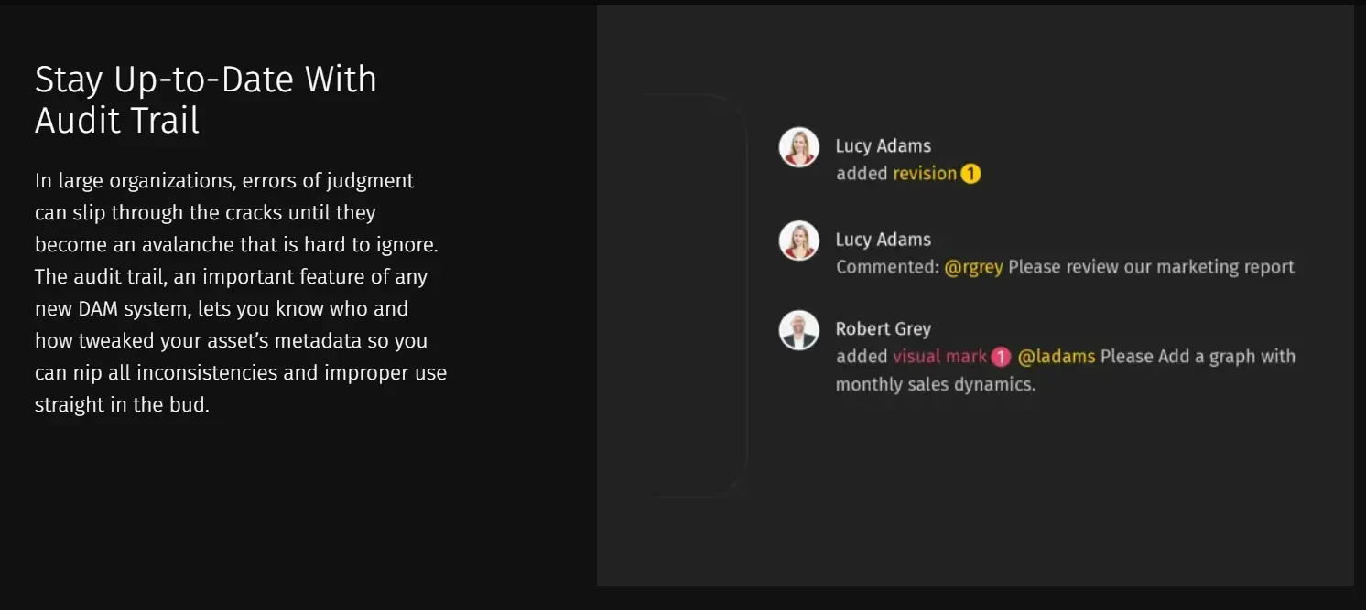Click "added" text in Robert Grey's entry

[862, 357]
